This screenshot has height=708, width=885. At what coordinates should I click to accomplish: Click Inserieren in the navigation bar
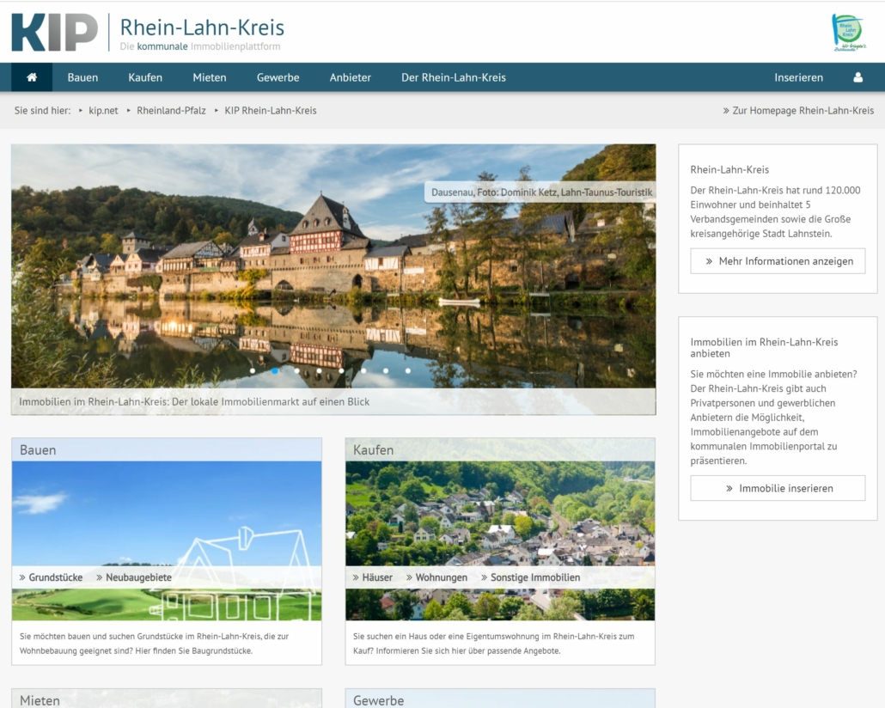pos(798,77)
